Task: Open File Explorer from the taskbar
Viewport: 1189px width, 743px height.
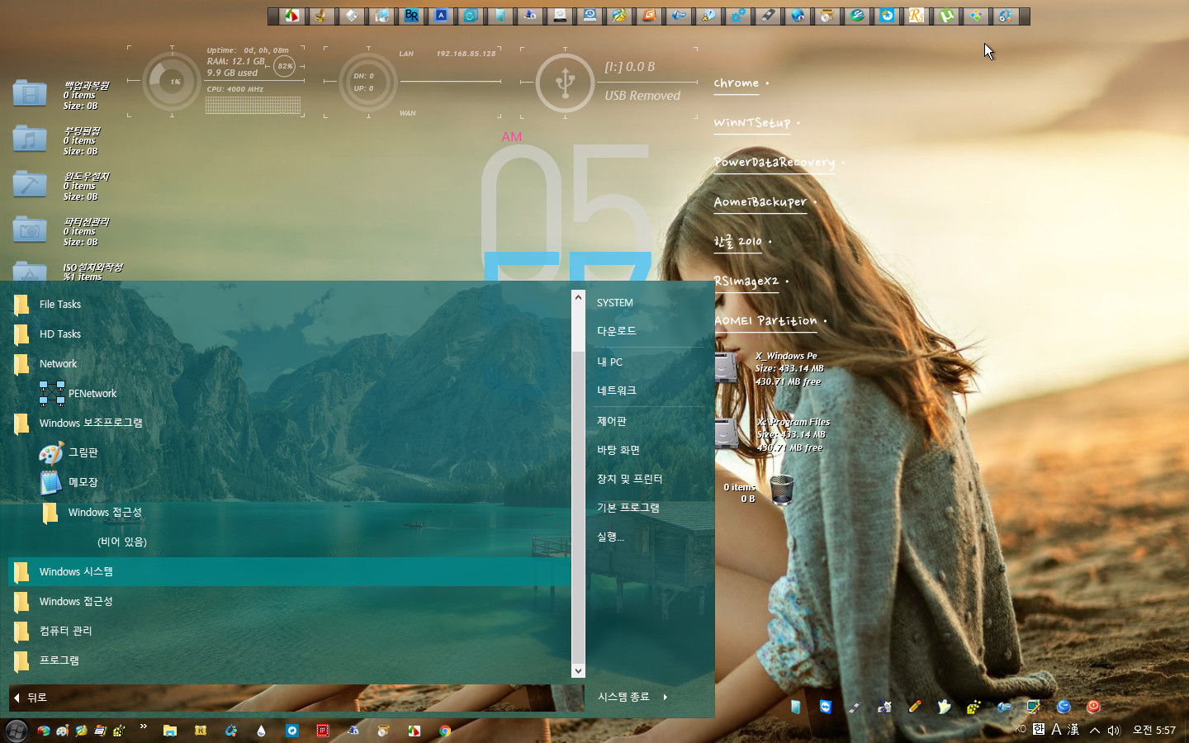Action: click(x=170, y=731)
